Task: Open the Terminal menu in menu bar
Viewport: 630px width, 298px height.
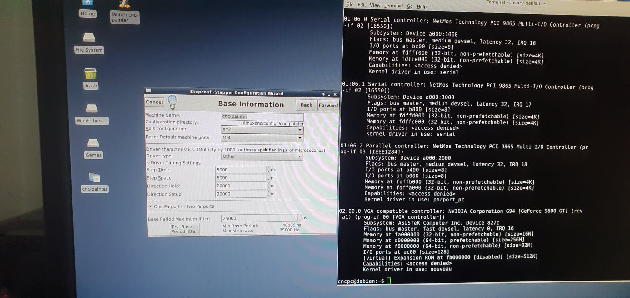Action: 393,6
